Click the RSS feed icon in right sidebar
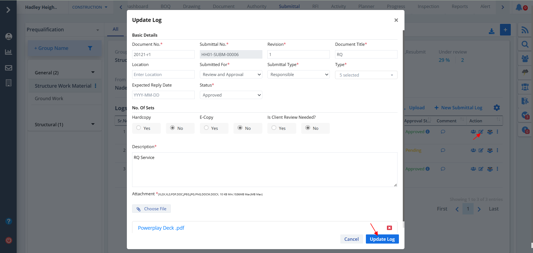Image resolution: width=533 pixels, height=253 pixels. pos(525,30)
